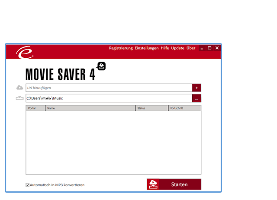The height and width of the screenshot is (200, 277).
Task: Click the save folder icon beside path field
Action: [19, 98]
